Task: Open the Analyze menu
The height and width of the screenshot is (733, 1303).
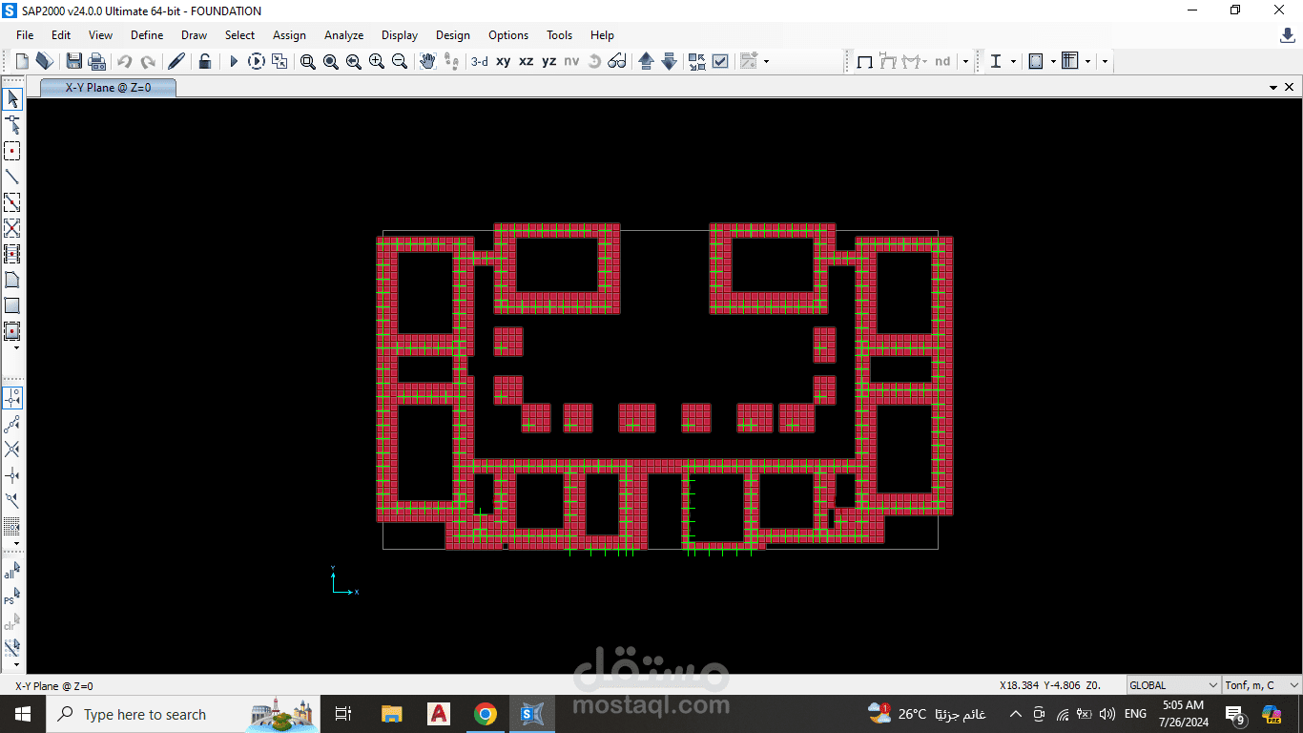Action: 343,35
